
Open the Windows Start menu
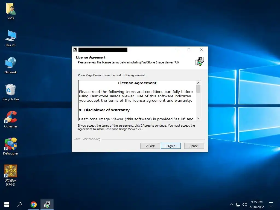coord(7,204)
